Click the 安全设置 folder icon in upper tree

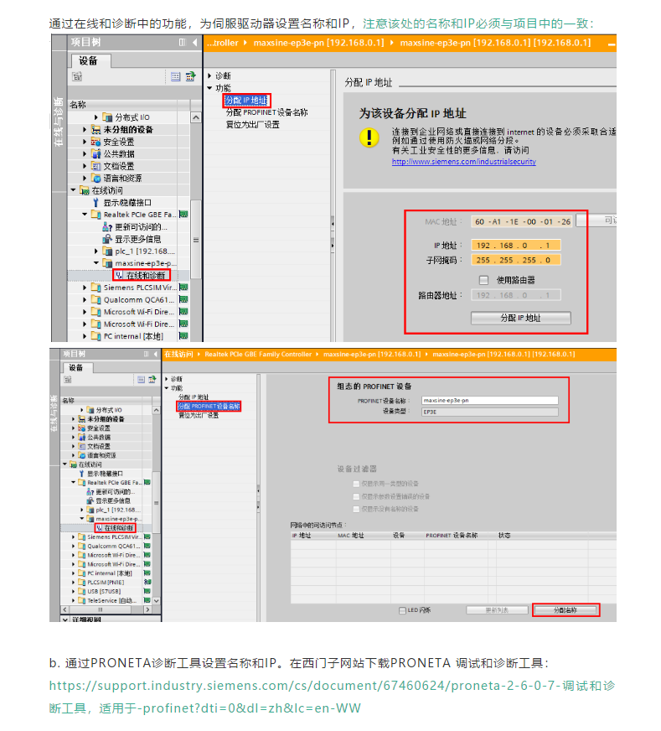[96, 142]
